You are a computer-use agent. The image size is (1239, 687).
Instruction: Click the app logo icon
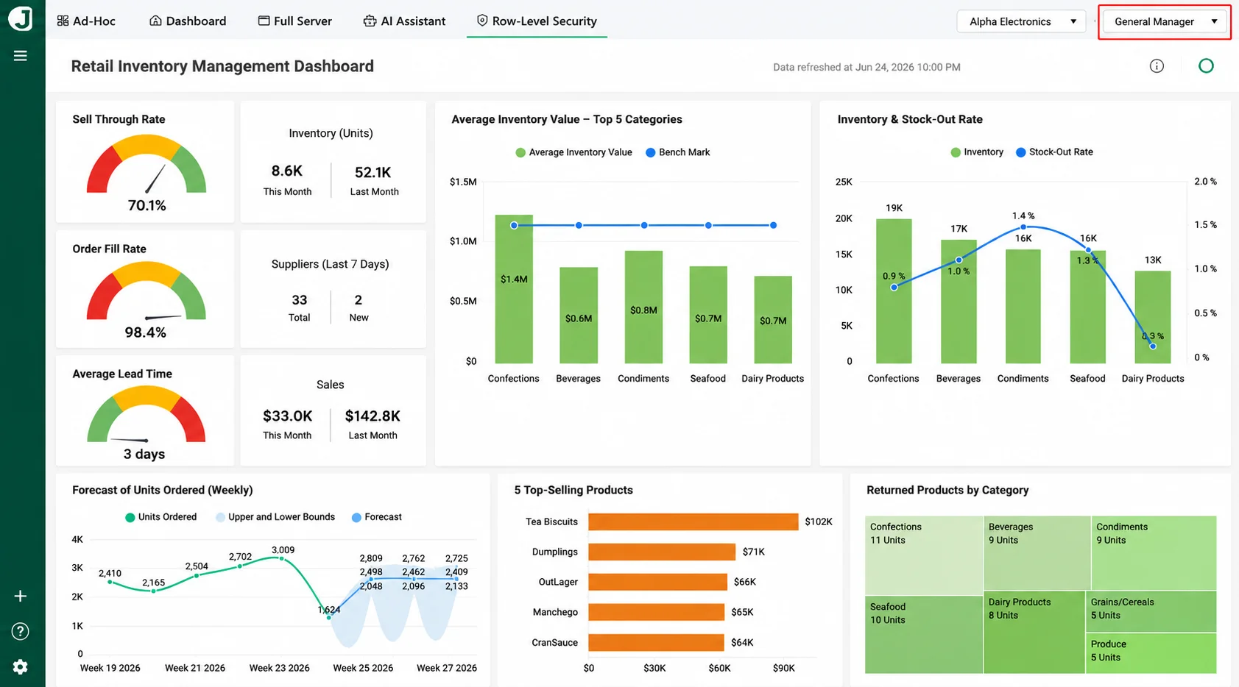(x=21, y=18)
